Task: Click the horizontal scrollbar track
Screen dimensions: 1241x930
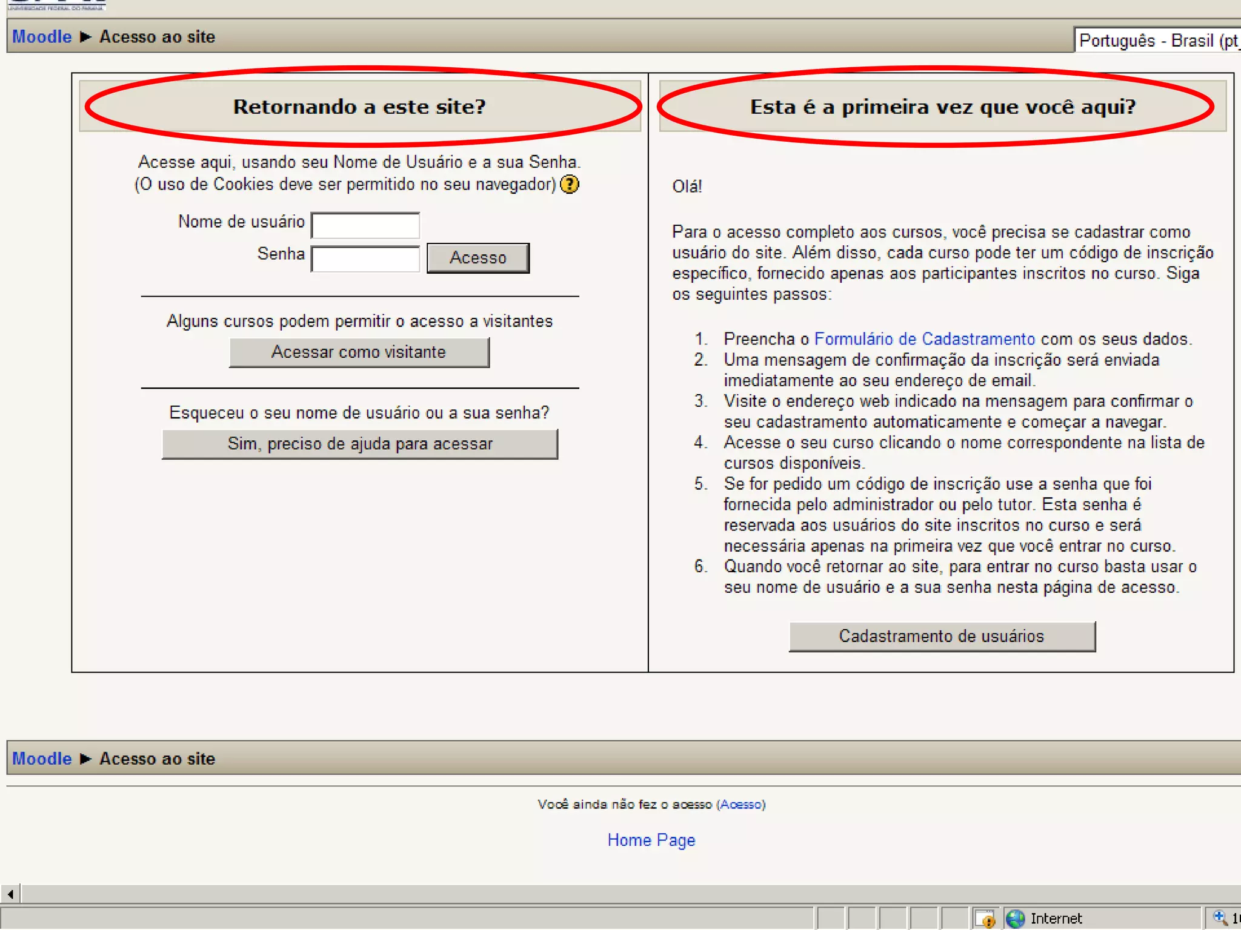Action: click(606, 894)
